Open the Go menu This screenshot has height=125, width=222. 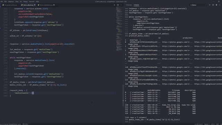(x=21, y=1)
